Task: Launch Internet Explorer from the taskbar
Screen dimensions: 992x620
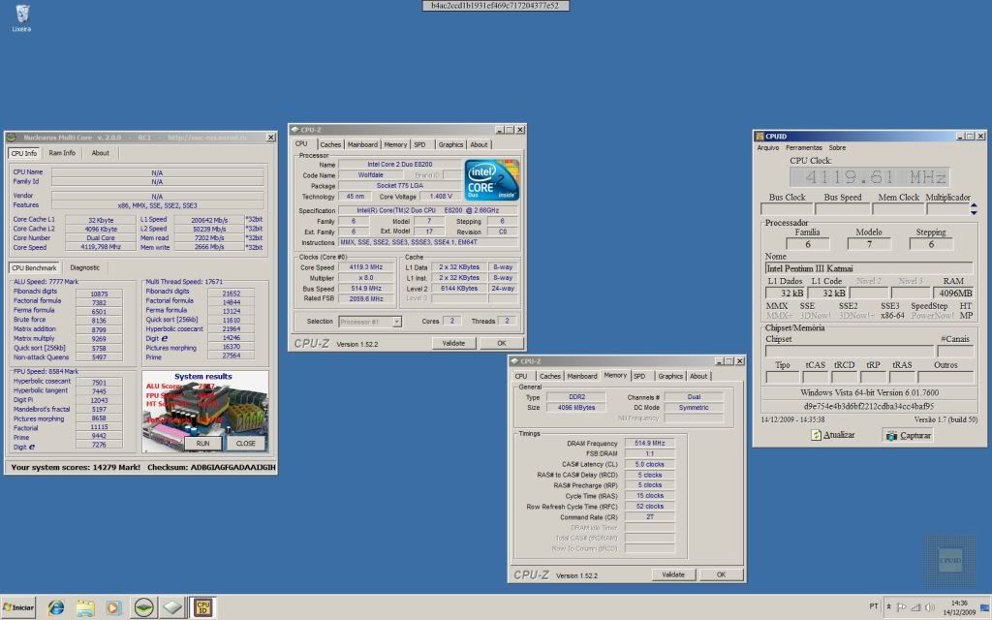Action: [55, 608]
